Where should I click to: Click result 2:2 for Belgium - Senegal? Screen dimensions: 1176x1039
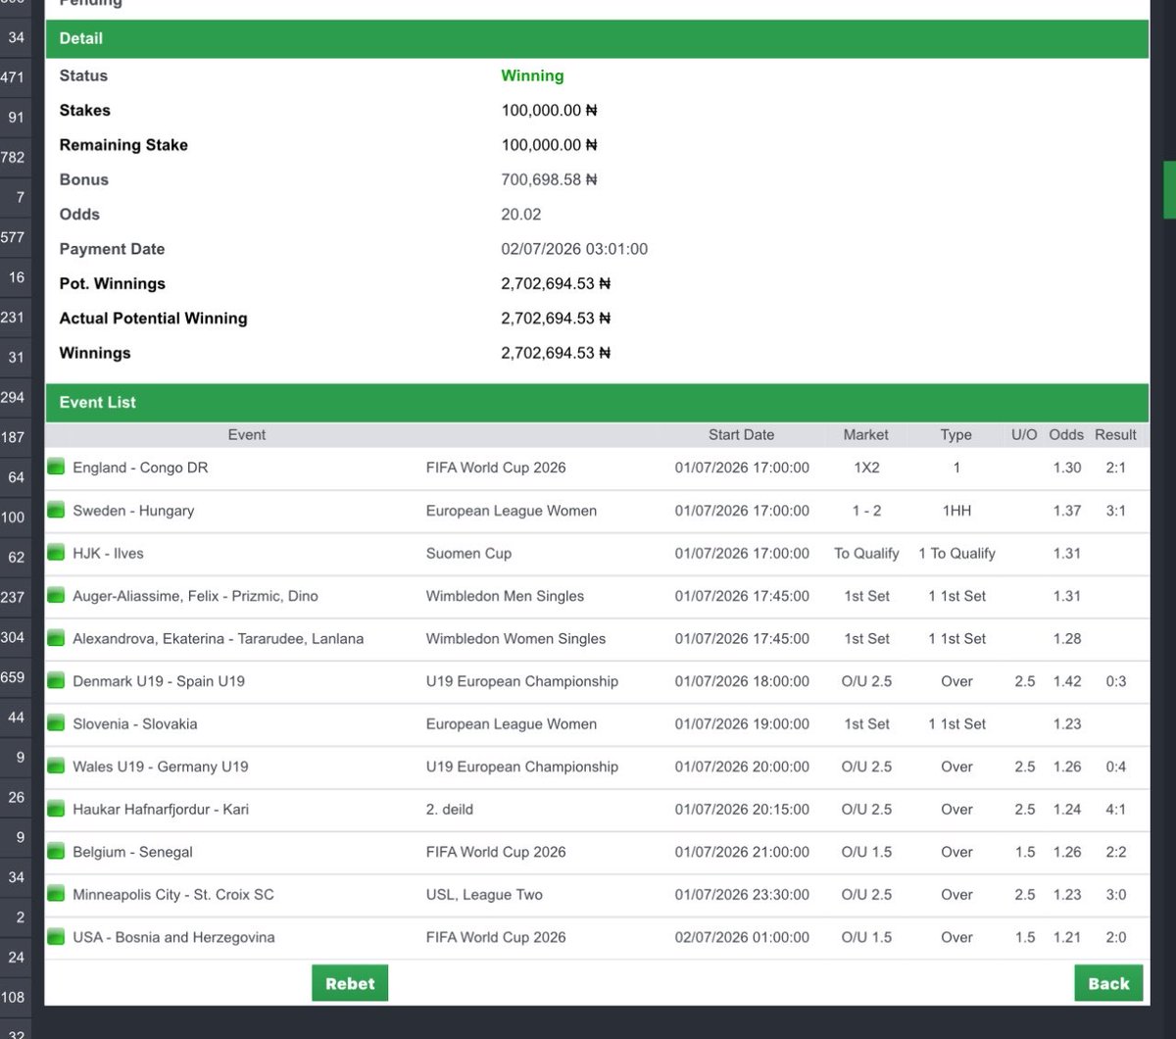click(1115, 852)
